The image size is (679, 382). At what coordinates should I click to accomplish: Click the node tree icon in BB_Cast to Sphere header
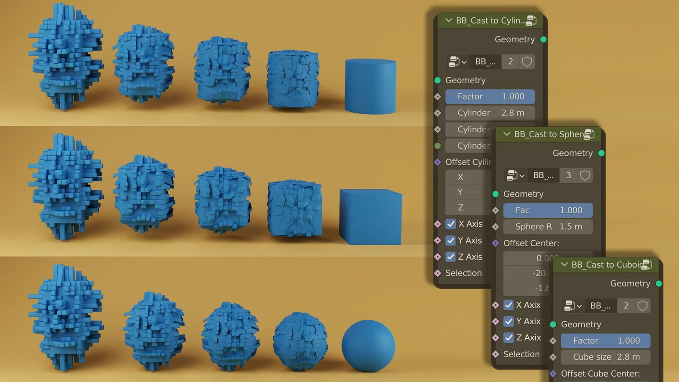pyautogui.click(x=588, y=134)
